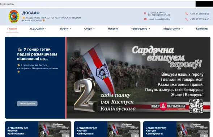Expand the Спорт dropdown arrow

coord(94,29)
